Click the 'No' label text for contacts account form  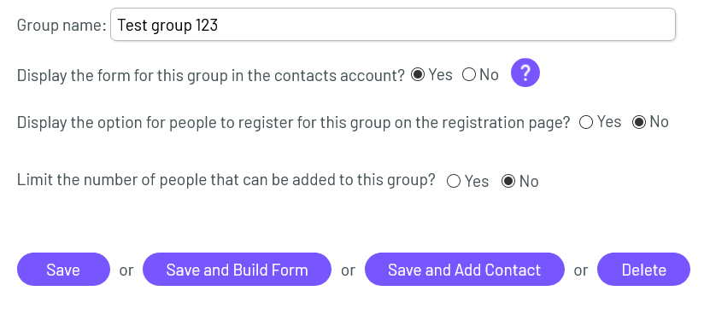click(489, 74)
